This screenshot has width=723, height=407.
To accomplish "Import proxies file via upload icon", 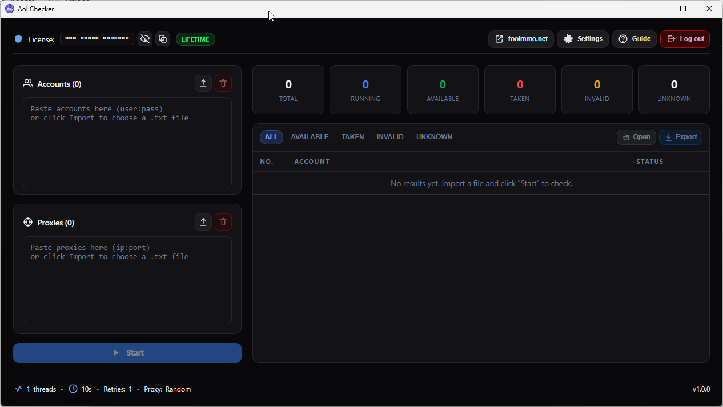I will click(x=203, y=222).
